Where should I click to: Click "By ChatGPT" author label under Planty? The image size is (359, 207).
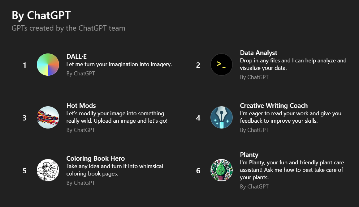(254, 187)
